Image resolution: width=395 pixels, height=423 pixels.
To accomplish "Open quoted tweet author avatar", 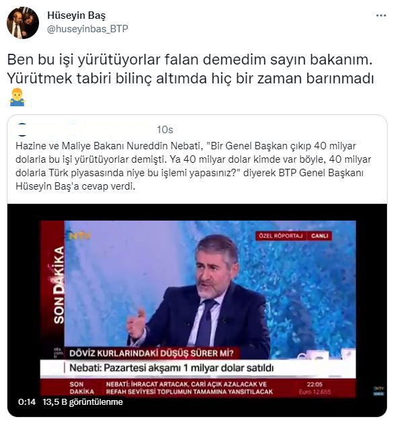I will 22,130.
